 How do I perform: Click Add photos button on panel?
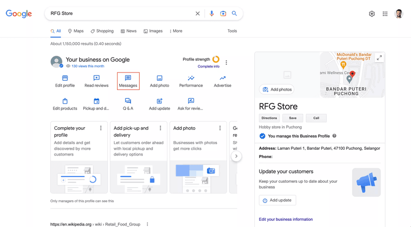pos(277,90)
